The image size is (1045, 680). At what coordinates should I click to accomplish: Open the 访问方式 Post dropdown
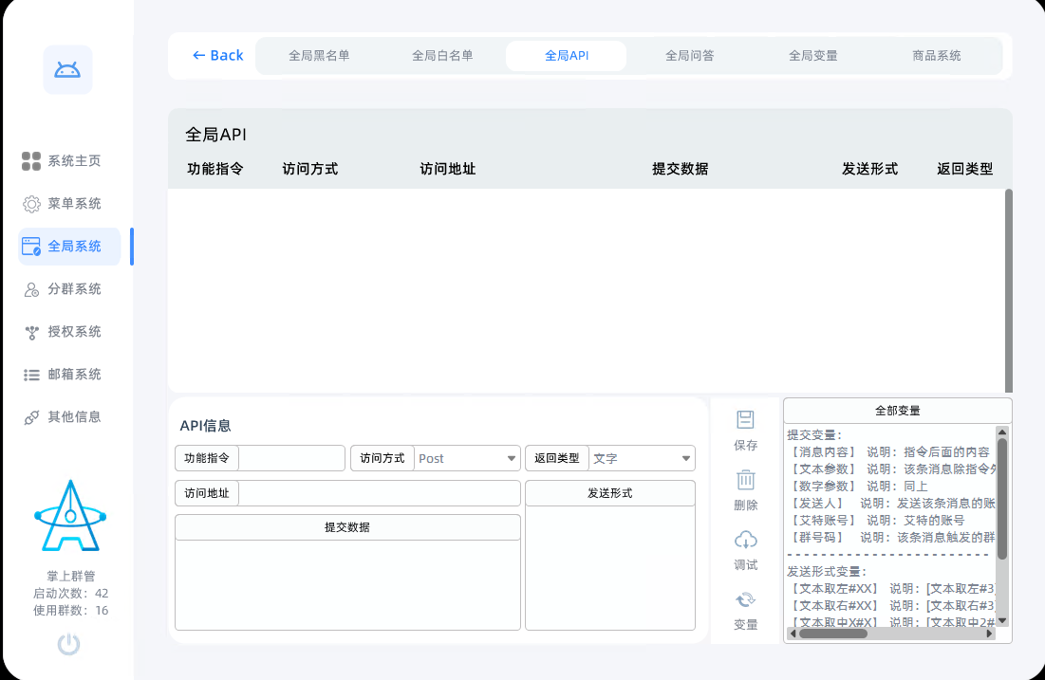point(467,458)
